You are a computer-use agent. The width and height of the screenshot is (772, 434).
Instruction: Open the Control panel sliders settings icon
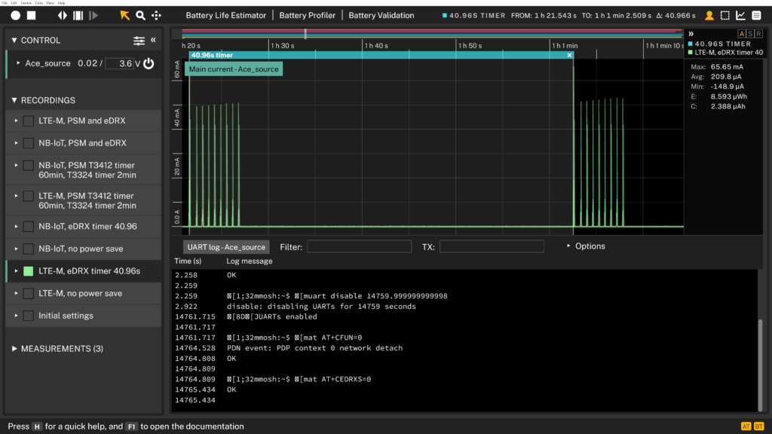(x=139, y=41)
